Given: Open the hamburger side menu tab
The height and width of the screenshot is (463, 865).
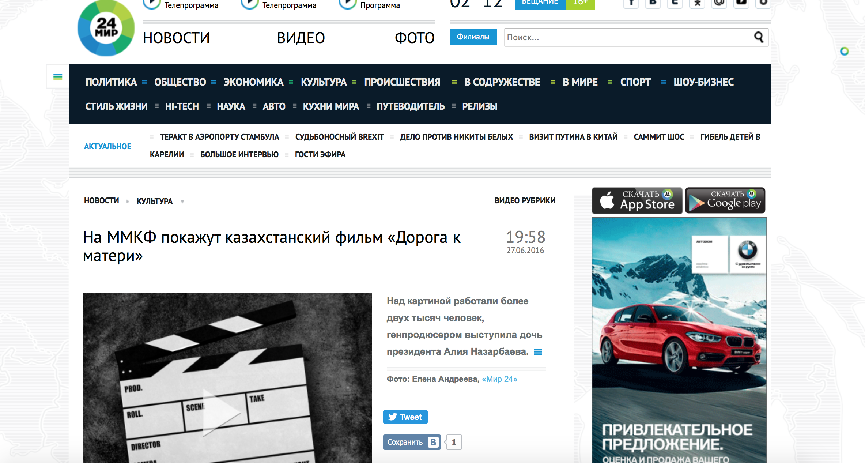Looking at the screenshot, I should pos(58,76).
